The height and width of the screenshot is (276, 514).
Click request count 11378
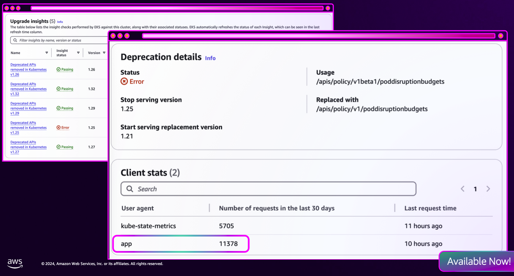pos(229,244)
